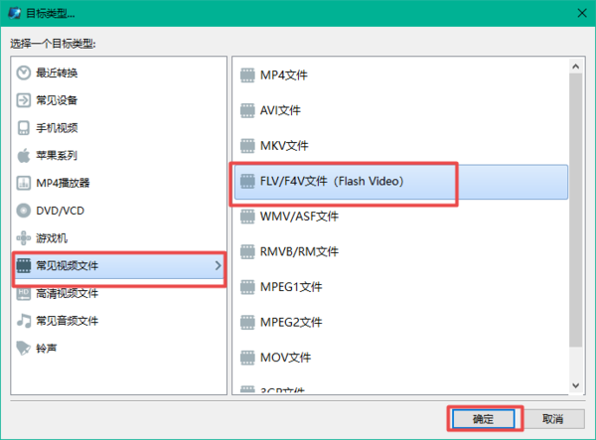Click the app icon in the title bar
Screen dimensions: 596x440
click(15, 13)
